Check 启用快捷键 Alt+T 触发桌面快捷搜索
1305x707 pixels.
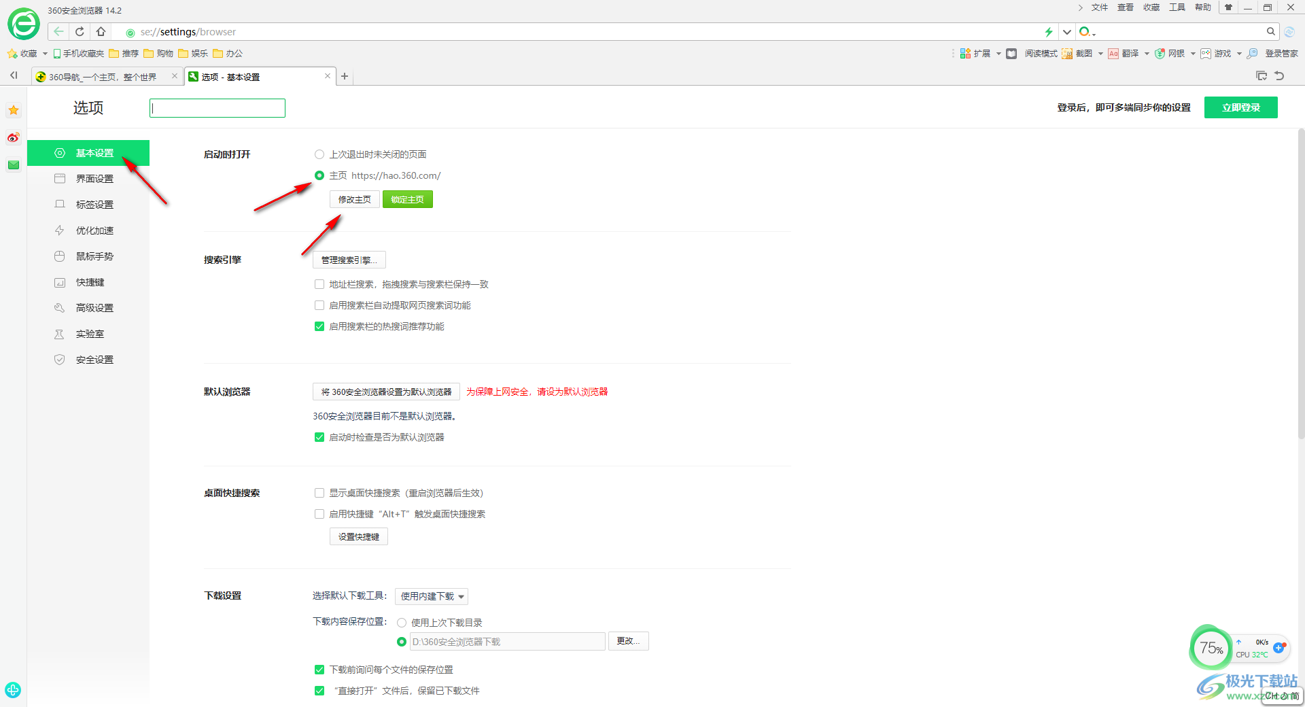click(x=319, y=514)
